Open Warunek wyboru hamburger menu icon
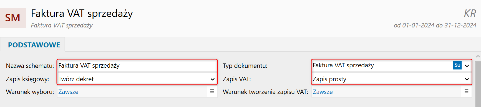The height and width of the screenshot is (107, 481). pyautogui.click(x=212, y=92)
